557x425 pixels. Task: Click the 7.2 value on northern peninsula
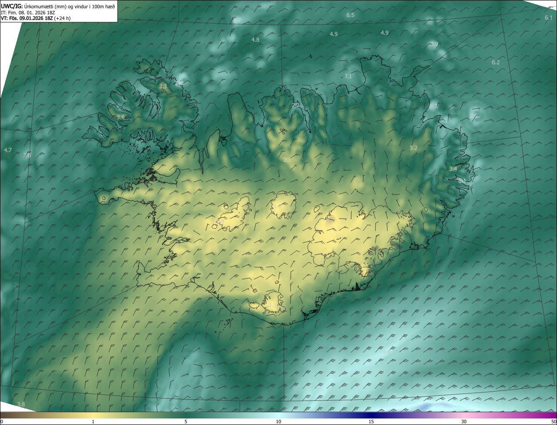point(296,106)
